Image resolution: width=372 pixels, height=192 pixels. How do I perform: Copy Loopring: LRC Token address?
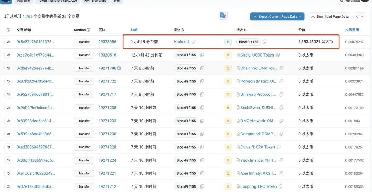tap(281, 186)
